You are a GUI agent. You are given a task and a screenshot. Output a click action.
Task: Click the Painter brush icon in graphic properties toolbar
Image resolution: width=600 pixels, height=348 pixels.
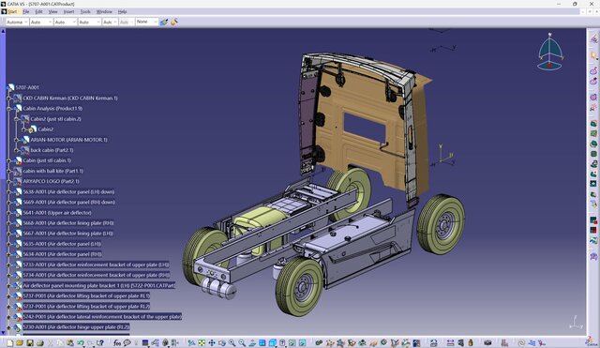[x=164, y=23]
